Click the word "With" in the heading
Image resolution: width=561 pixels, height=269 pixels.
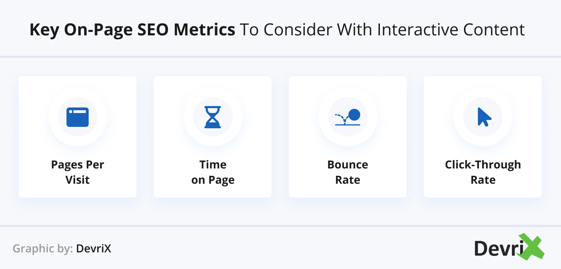[x=355, y=30]
